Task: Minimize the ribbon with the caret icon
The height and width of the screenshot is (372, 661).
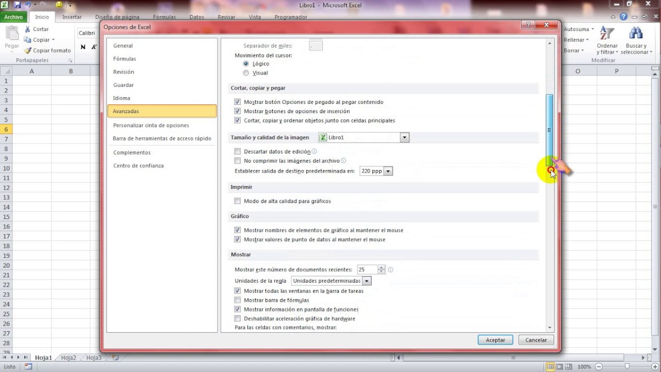Action: pyautogui.click(x=614, y=17)
